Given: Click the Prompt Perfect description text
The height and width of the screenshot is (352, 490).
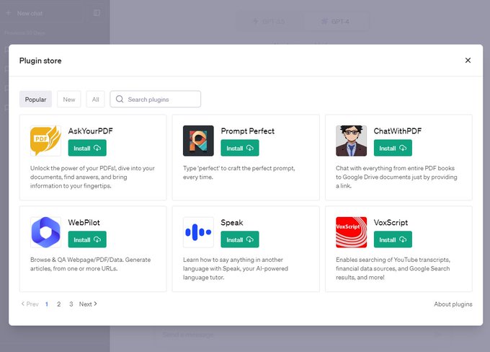Looking at the screenshot, I should 239,172.
